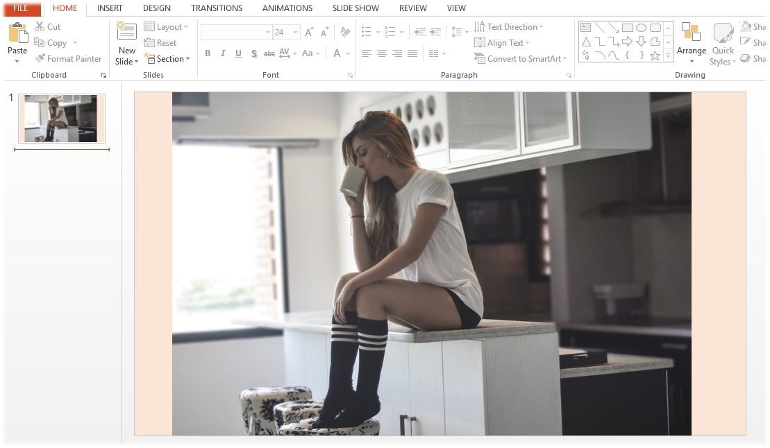Select slide 1 thumbnail
The width and height of the screenshot is (770, 448).
[61, 119]
